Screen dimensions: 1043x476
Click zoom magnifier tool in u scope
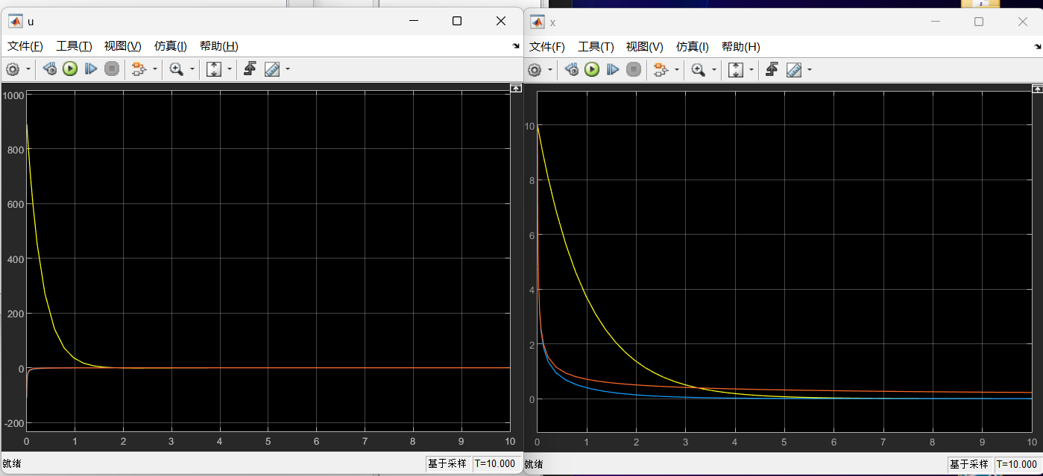point(176,69)
